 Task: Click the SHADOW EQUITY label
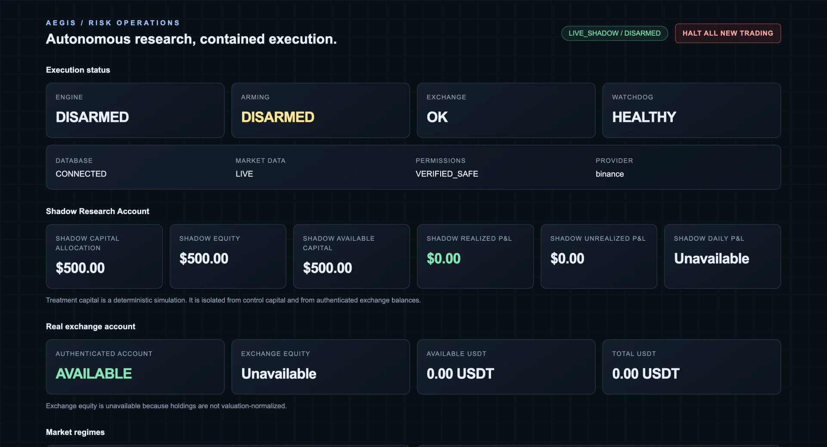(210, 239)
